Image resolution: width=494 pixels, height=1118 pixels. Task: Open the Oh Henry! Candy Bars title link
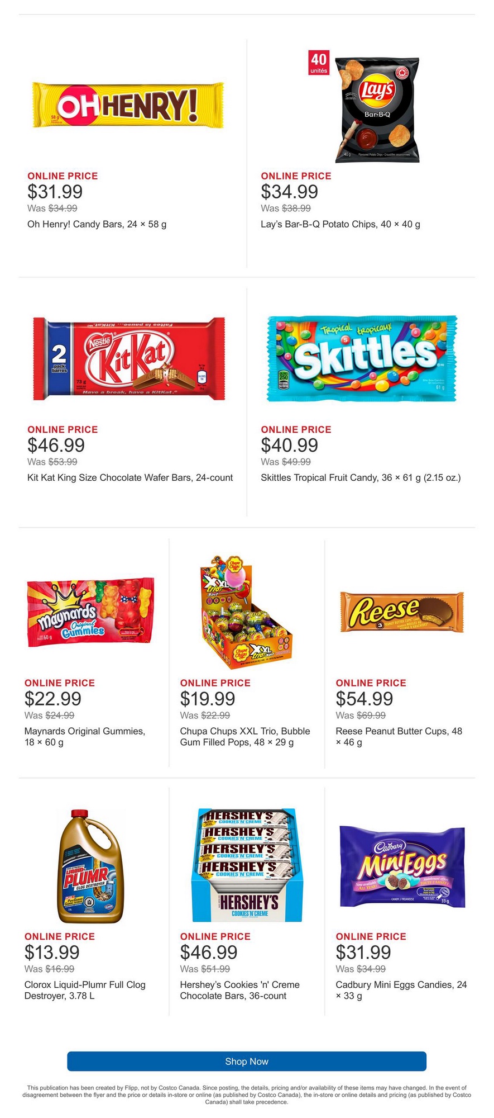97,224
